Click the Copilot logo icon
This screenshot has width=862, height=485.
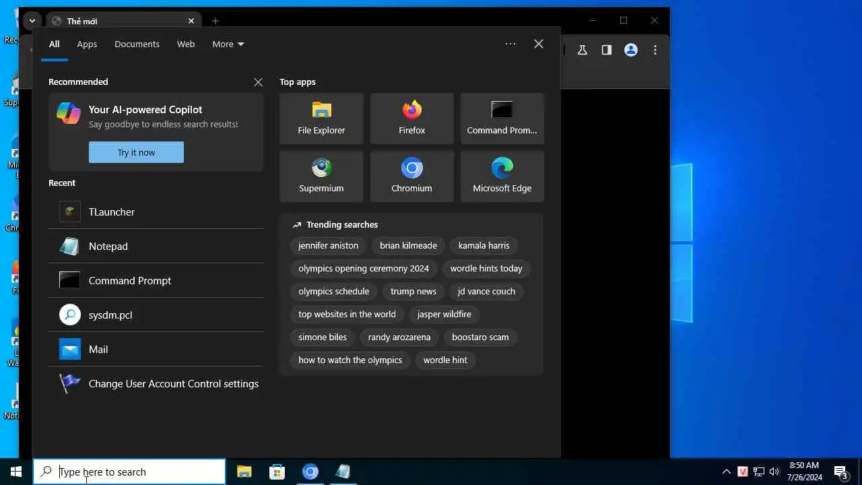point(69,113)
